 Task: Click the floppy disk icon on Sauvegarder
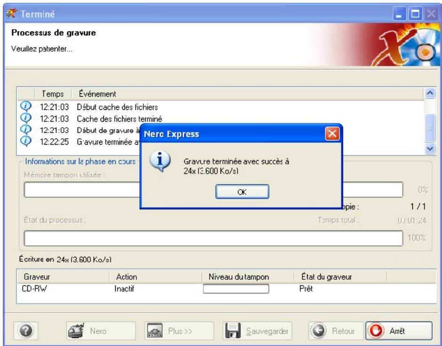(233, 331)
